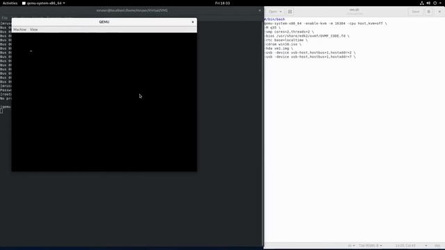Click the clock showing Fri 18:33
Image resolution: width=445 pixels, height=250 pixels.
click(x=222, y=3)
